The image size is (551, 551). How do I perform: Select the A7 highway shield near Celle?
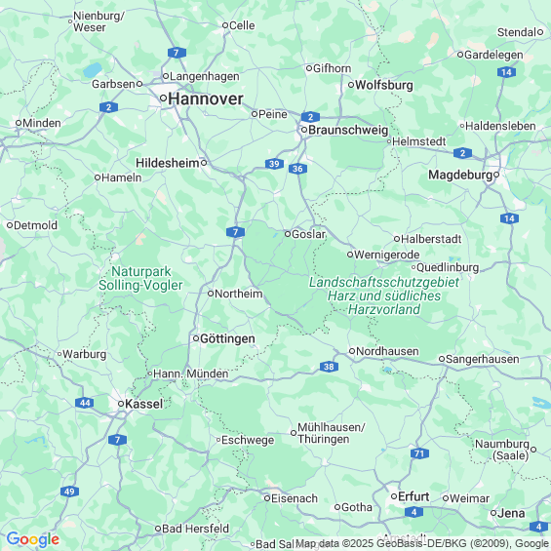click(177, 53)
